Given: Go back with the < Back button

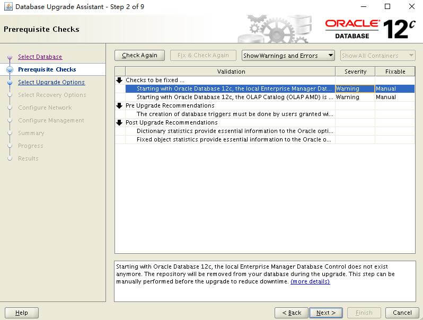Looking at the screenshot, I should pos(292,313).
